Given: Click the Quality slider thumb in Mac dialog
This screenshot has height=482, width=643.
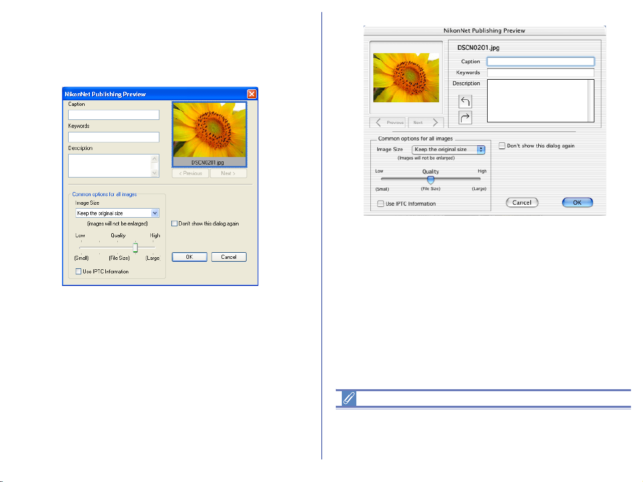Looking at the screenshot, I should (431, 180).
